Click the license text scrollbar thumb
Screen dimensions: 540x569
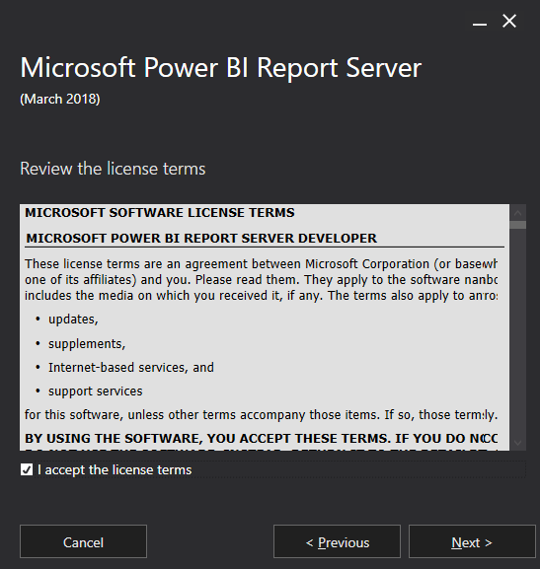click(518, 225)
